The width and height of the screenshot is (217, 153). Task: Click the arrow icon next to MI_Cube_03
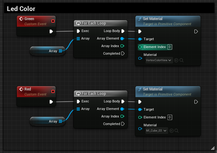pyautogui.click(x=172, y=131)
